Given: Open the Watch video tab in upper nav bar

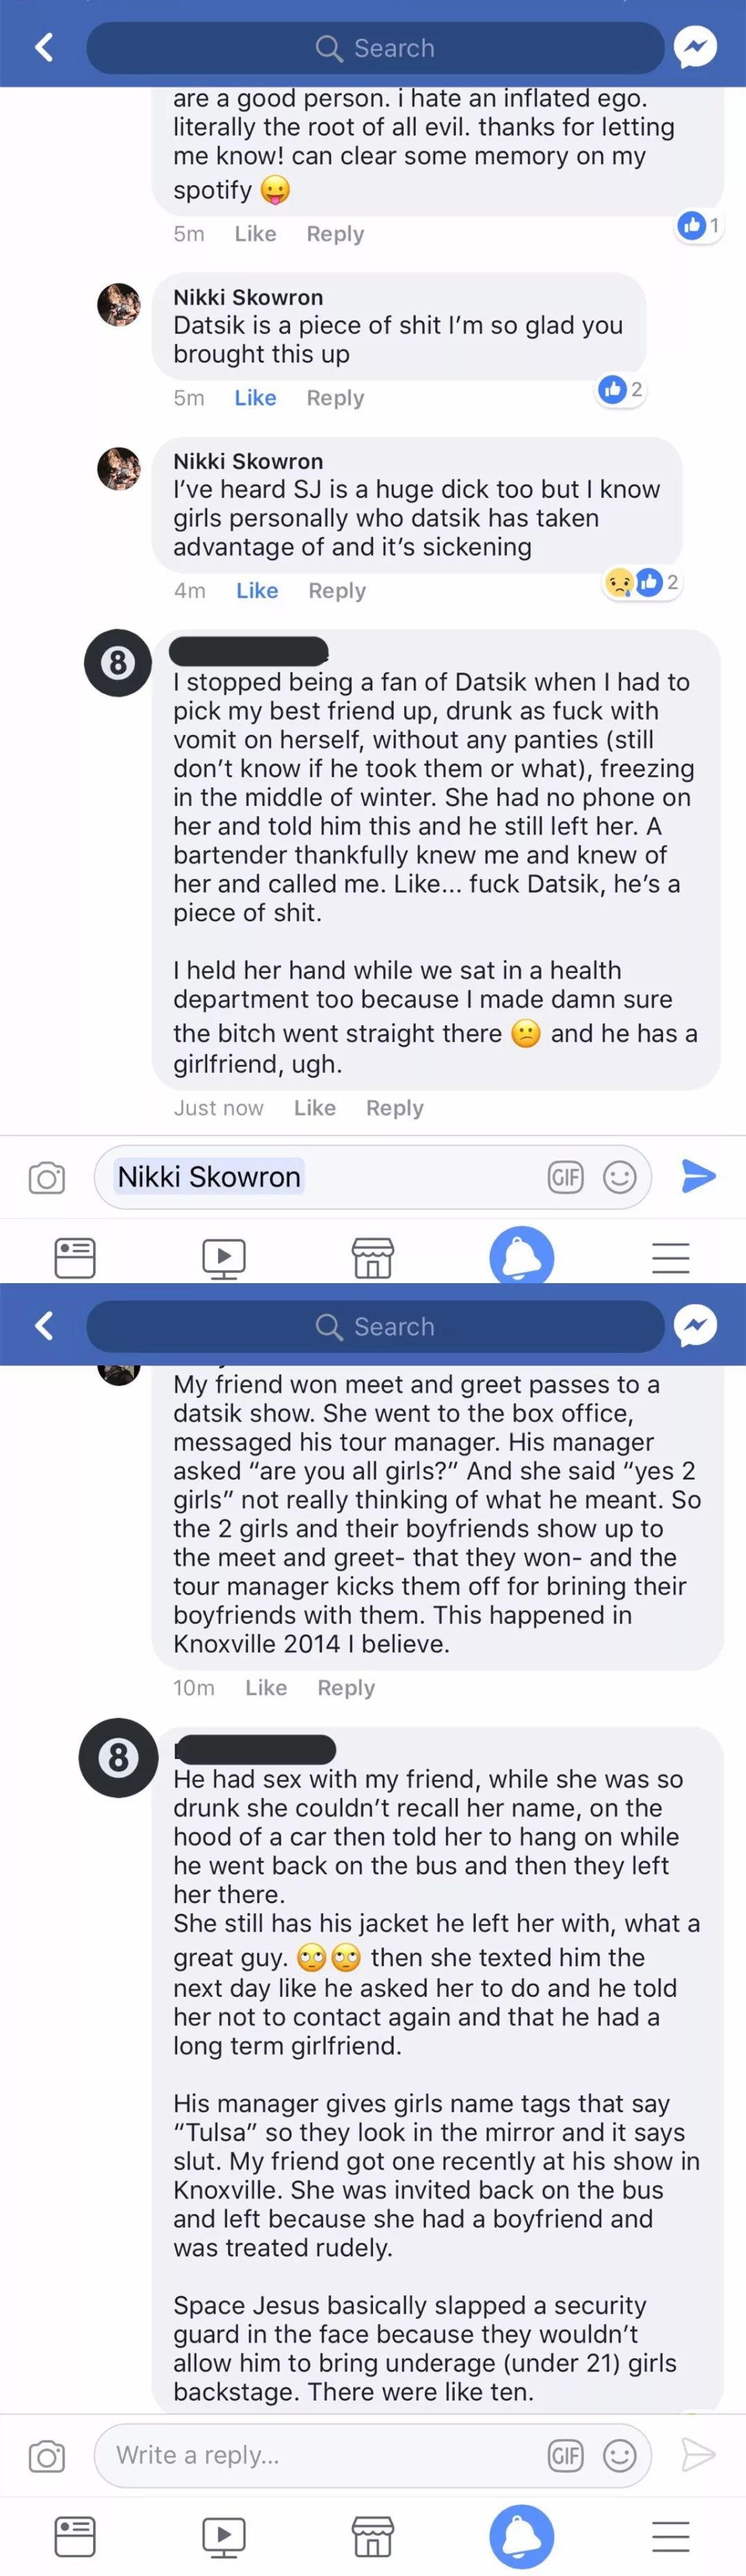Looking at the screenshot, I should (x=224, y=1257).
